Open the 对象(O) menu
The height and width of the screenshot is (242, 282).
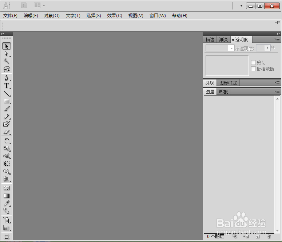tap(52, 16)
